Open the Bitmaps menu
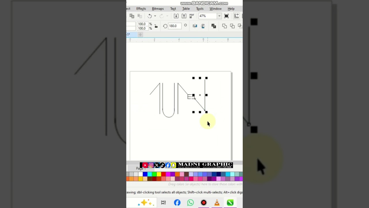This screenshot has height=208, width=369. tap(158, 9)
